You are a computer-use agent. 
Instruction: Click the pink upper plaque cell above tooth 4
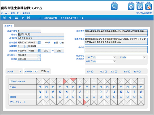click(x=67, y=82)
